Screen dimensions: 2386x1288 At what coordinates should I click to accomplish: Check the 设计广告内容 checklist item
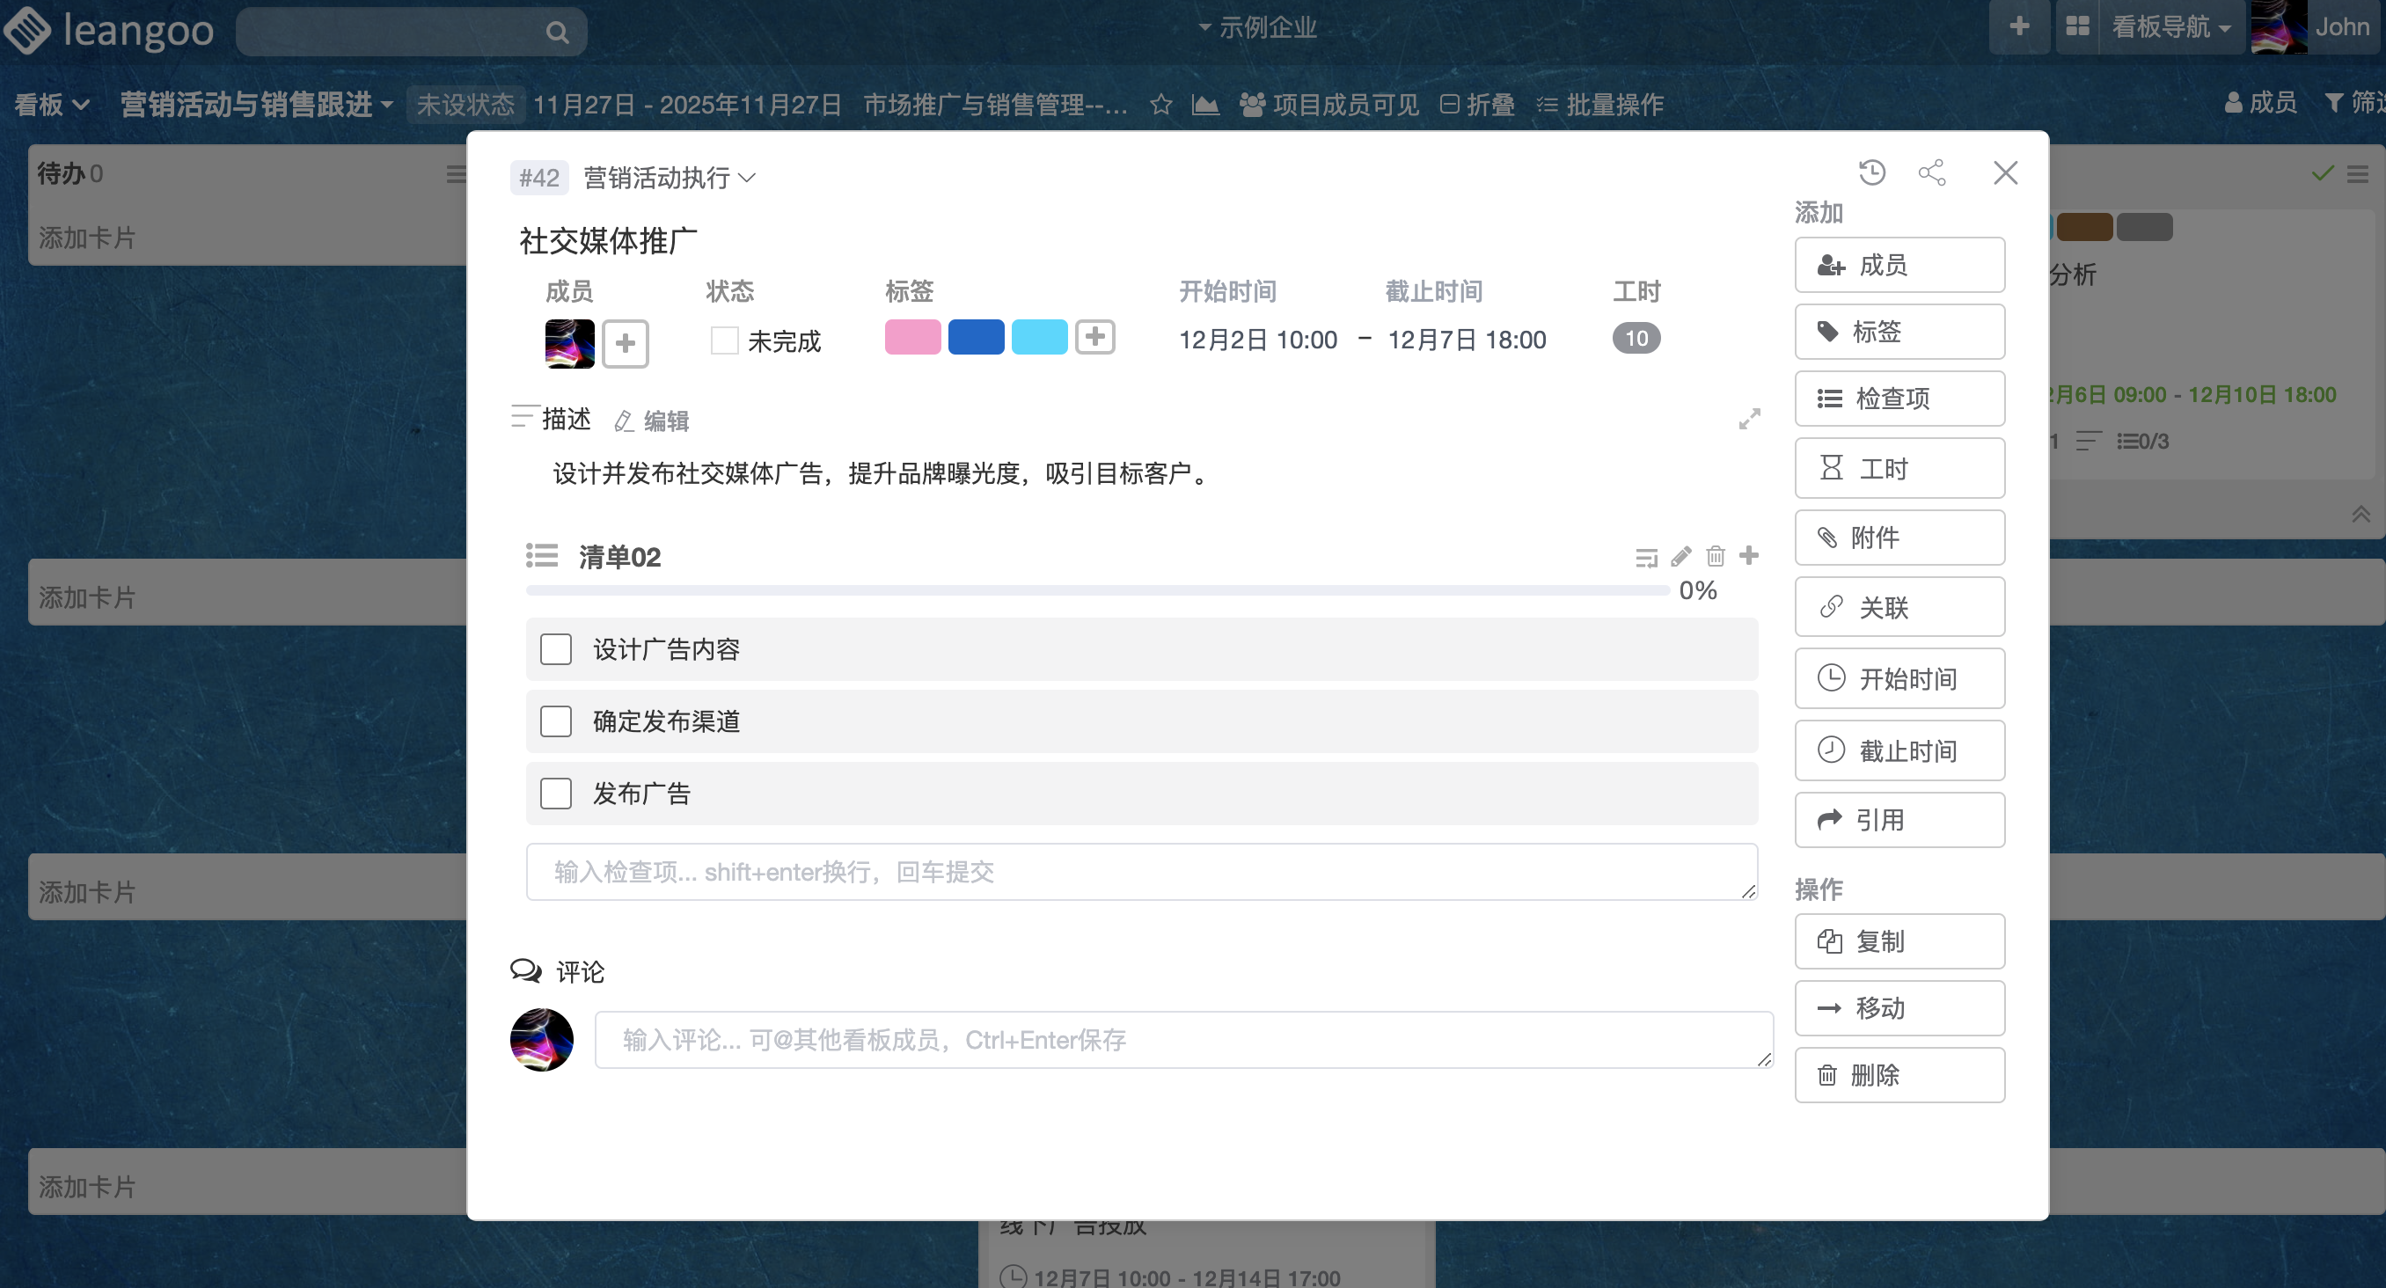(556, 649)
